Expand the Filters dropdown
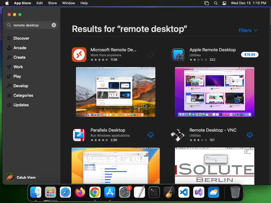Viewport: 271px width, 203px height. 248,30
